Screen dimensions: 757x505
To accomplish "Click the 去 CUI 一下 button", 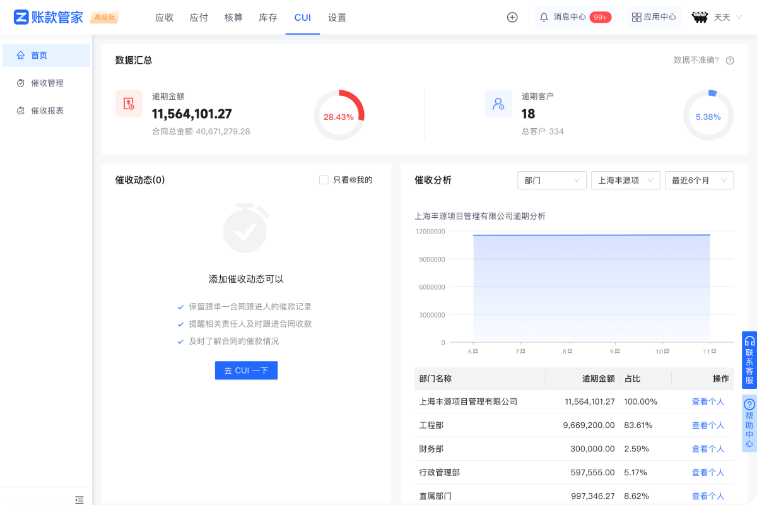I will (246, 371).
